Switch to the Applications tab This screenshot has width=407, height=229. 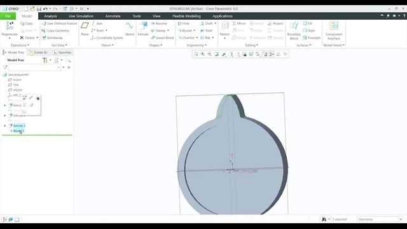coord(223,16)
